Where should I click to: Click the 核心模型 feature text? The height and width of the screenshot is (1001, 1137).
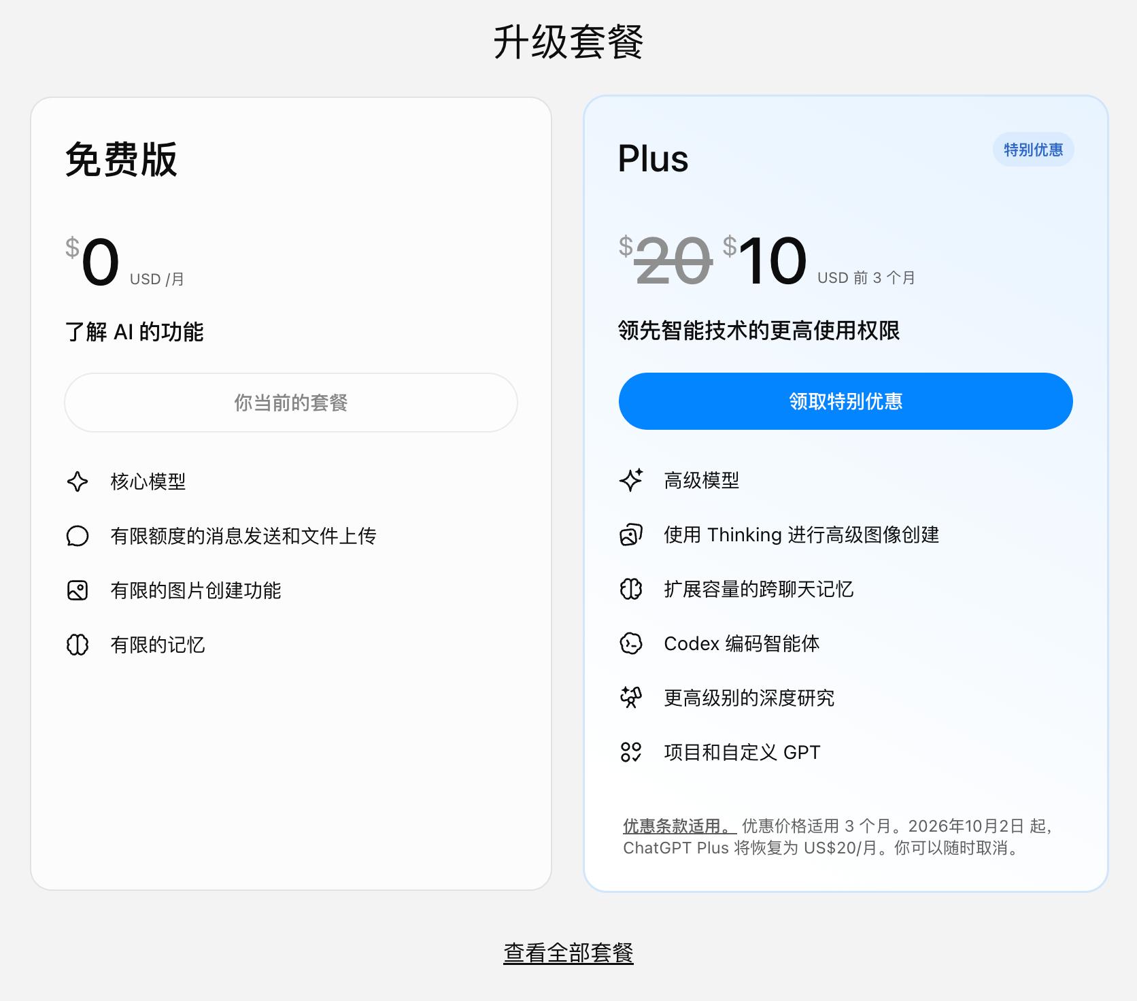click(x=148, y=481)
